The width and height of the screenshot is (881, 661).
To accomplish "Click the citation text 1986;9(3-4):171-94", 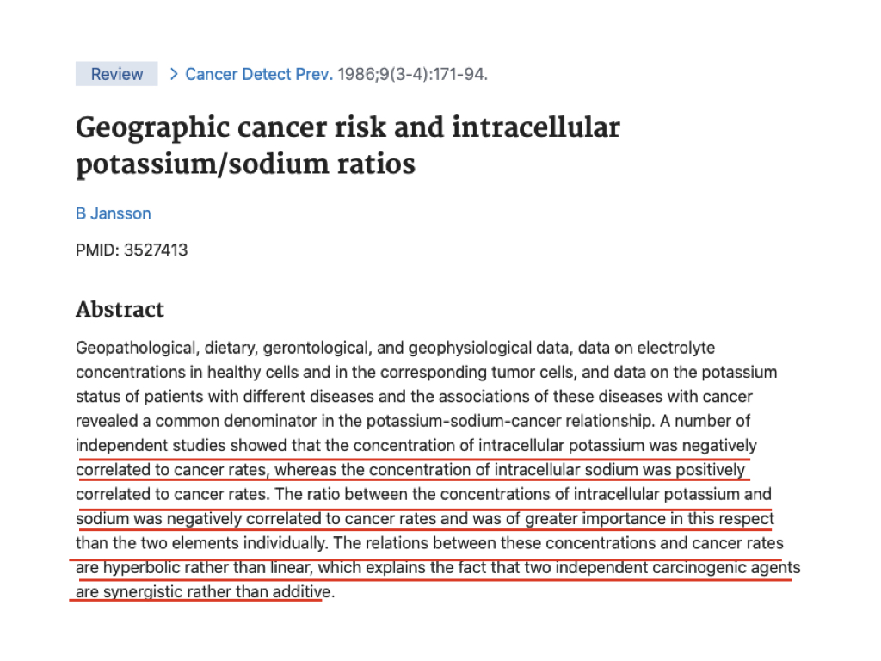I will [x=412, y=74].
